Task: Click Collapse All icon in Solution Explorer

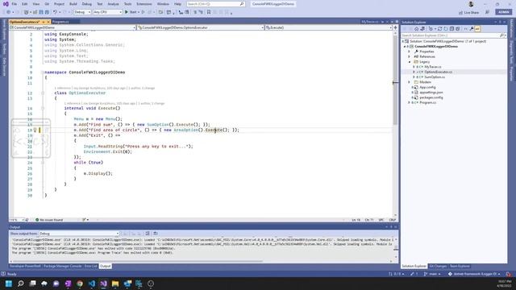Action: [451, 29]
